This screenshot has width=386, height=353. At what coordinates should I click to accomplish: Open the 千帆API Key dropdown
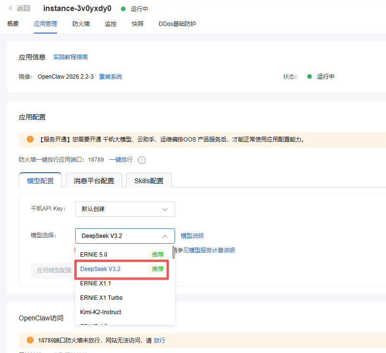click(x=125, y=209)
